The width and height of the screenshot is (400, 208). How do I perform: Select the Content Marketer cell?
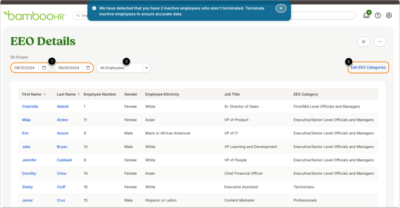pos(240,200)
